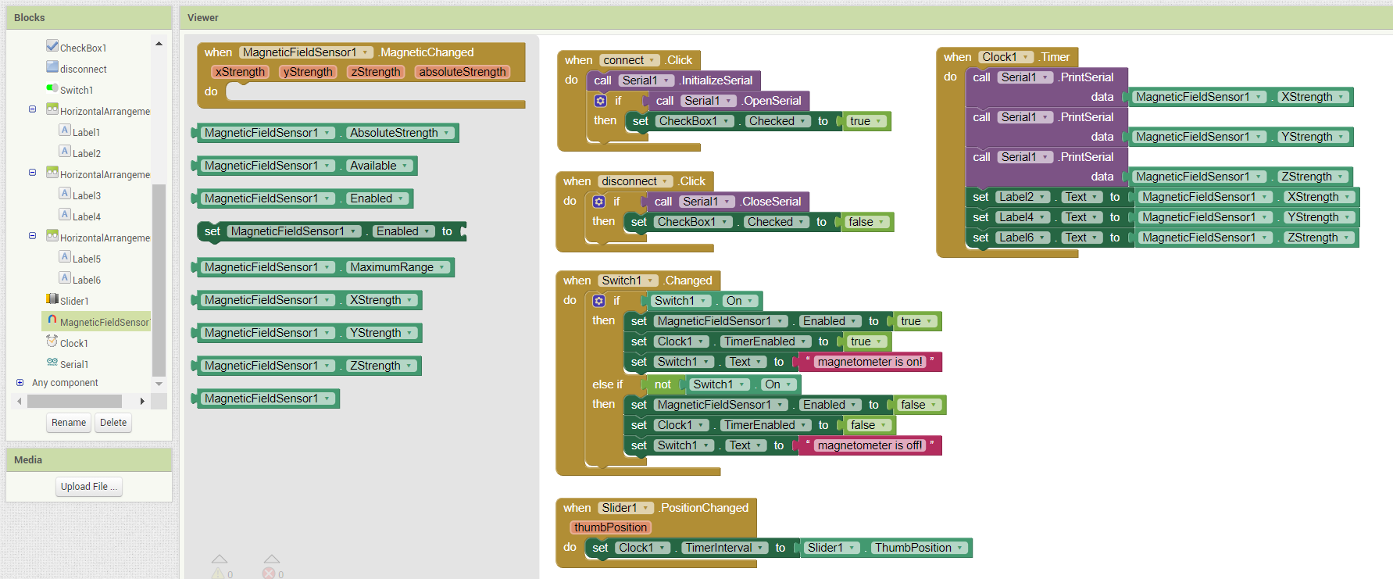This screenshot has height=579, width=1393.
Task: Click the HorizontalArrangement icon above Label5
Action: (52, 236)
